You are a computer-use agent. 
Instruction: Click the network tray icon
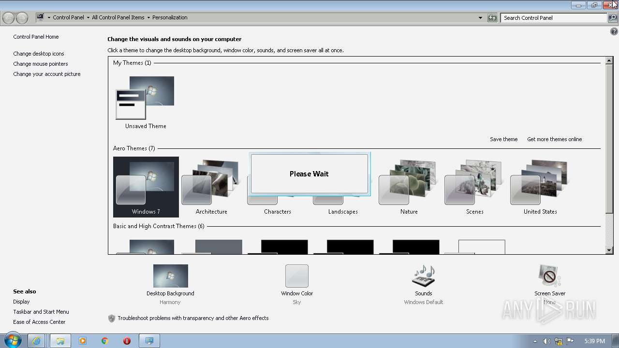click(x=559, y=341)
